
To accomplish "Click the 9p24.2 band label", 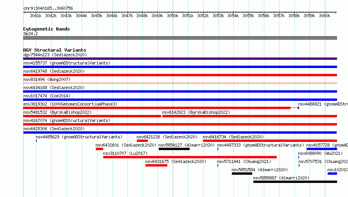I will click(30, 34).
